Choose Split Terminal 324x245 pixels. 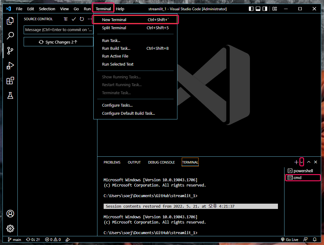point(135,28)
